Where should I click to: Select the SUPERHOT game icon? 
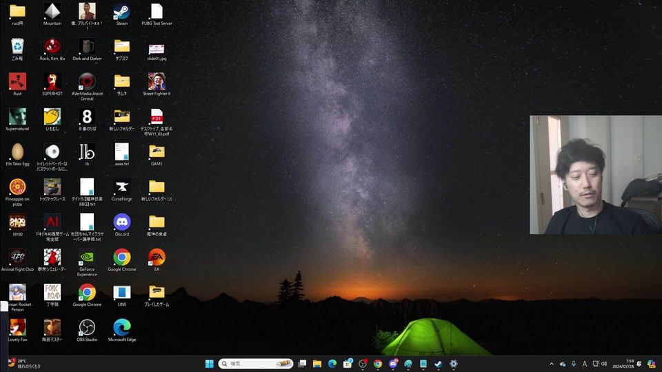[52, 81]
